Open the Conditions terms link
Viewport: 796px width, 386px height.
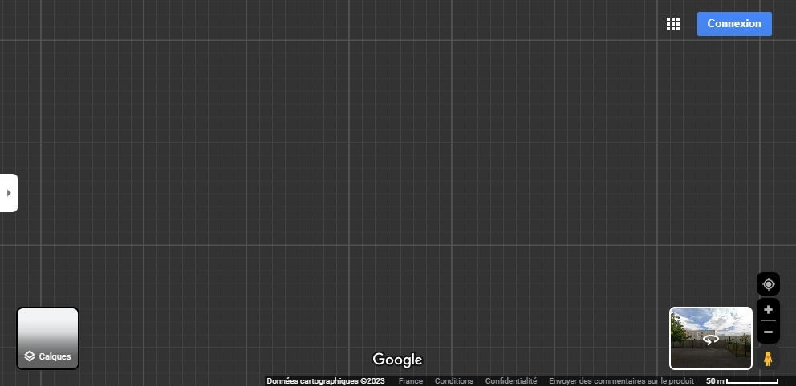(454, 381)
